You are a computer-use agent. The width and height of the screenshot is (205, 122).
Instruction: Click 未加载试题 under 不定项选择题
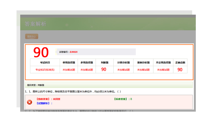(x=163, y=70)
